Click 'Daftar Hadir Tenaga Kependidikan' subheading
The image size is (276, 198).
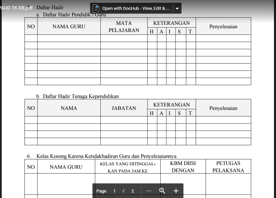81,96
